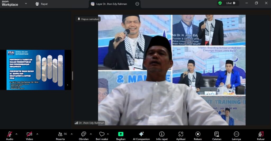Open Beri reaksi reactions heart icon
The image size is (271, 141).
pos(102,136)
